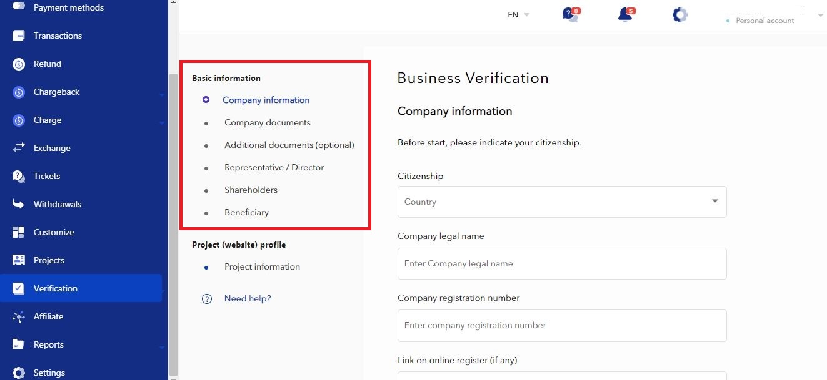Expand the EN language selector
This screenshot has height=380, width=827.
click(518, 15)
